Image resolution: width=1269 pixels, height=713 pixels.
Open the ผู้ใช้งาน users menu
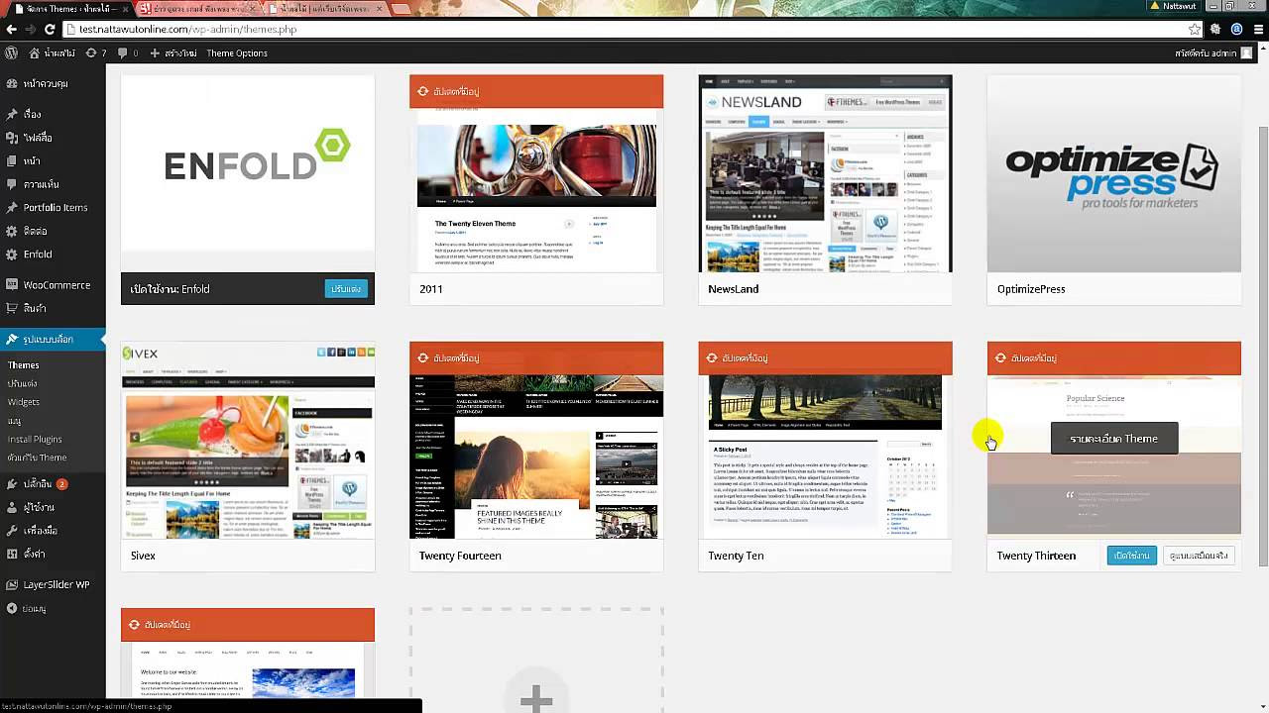point(53,507)
